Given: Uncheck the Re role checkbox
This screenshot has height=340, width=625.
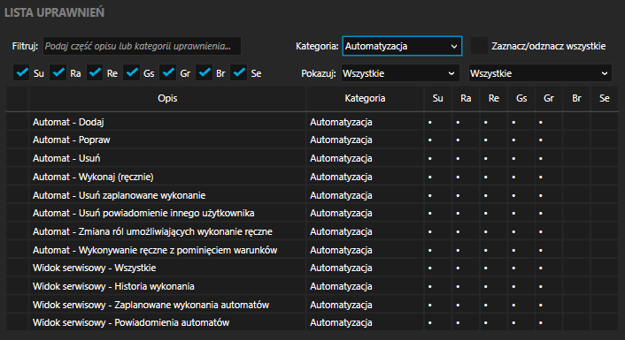Looking at the screenshot, I should click(95, 73).
